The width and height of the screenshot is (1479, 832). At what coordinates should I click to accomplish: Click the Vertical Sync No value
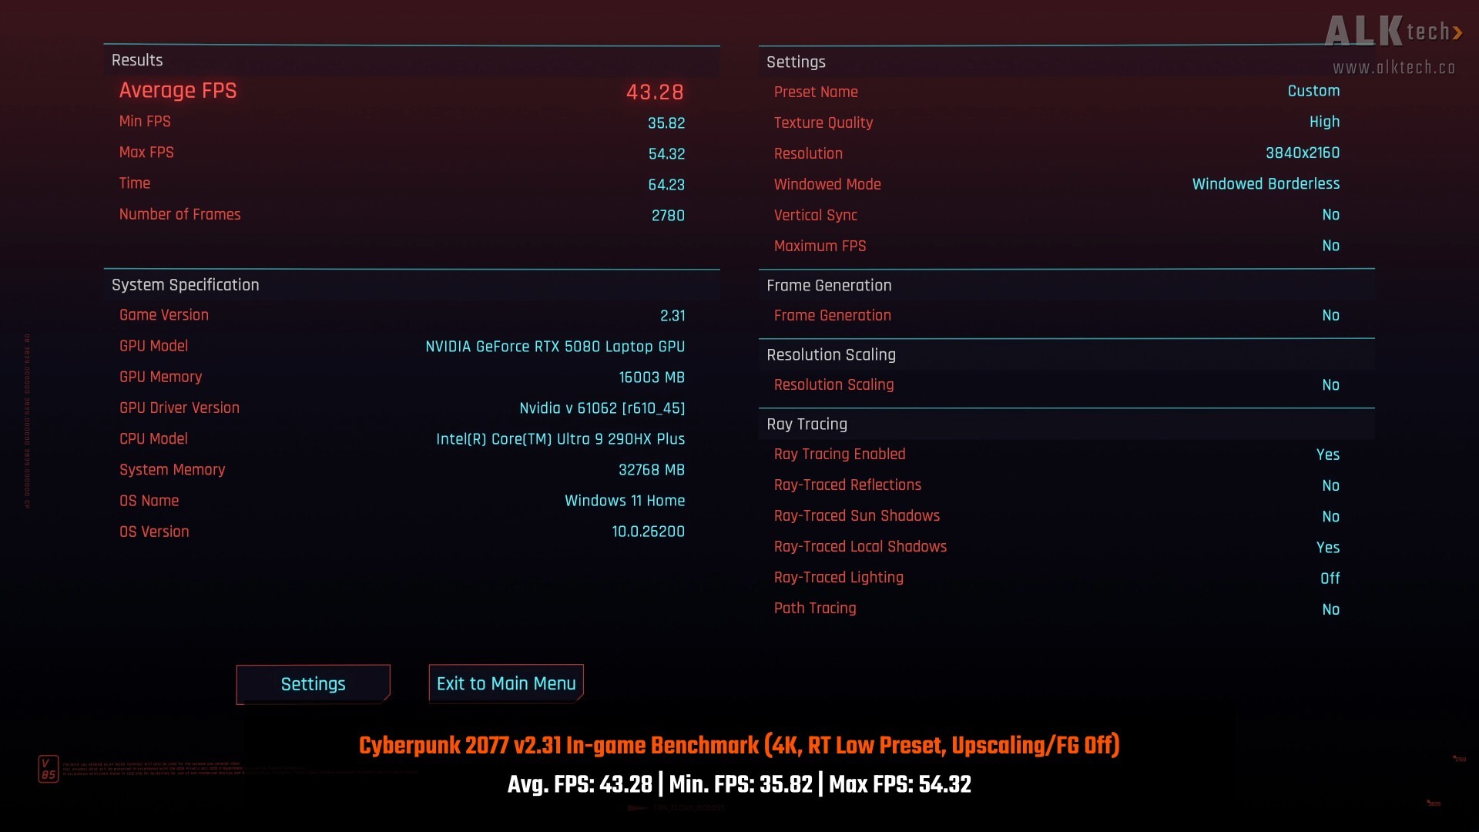point(1330,215)
